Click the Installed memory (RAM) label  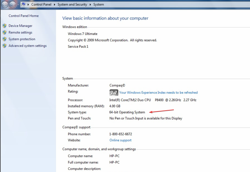click(86, 106)
